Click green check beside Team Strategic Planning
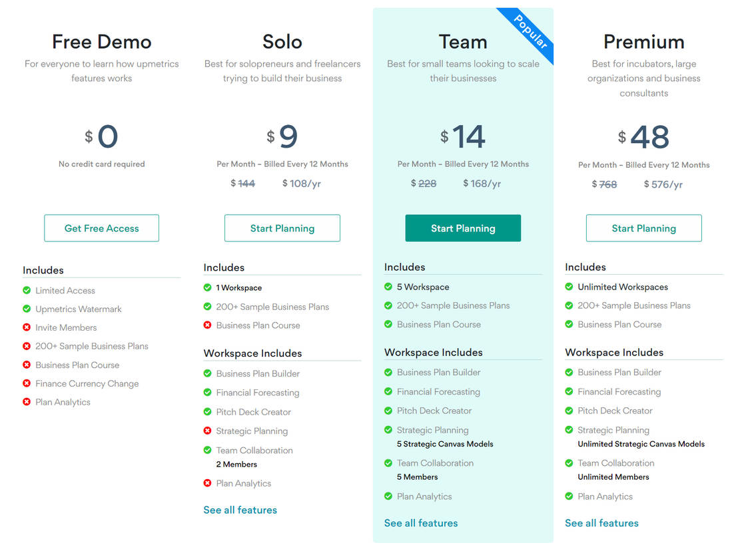 388,429
